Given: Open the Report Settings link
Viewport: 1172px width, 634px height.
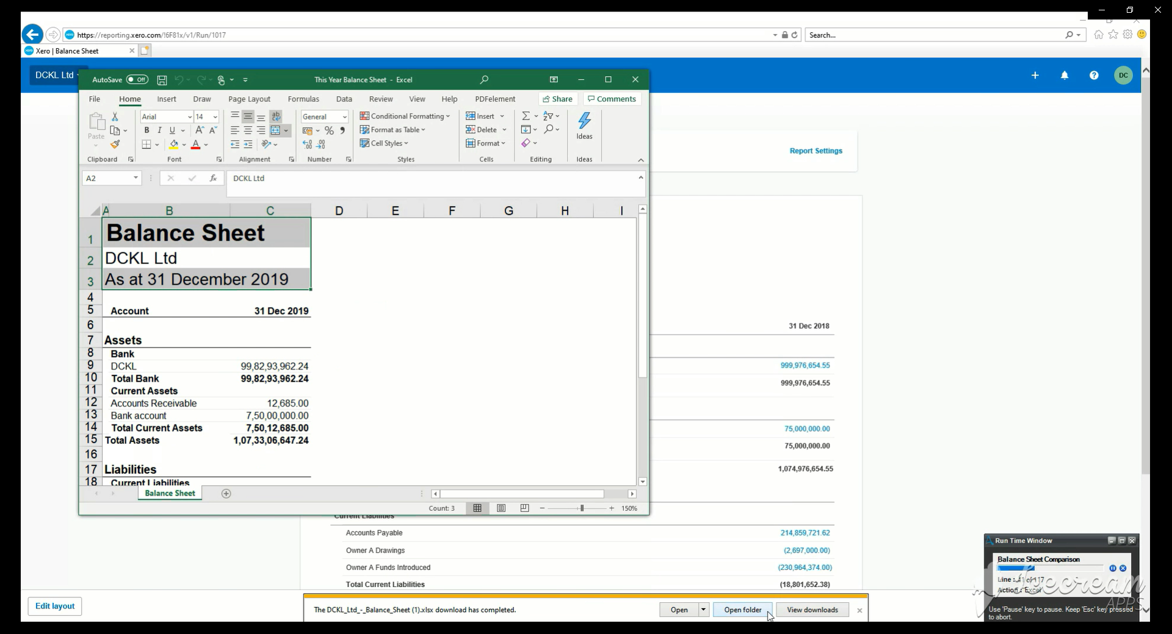Looking at the screenshot, I should click(x=816, y=151).
